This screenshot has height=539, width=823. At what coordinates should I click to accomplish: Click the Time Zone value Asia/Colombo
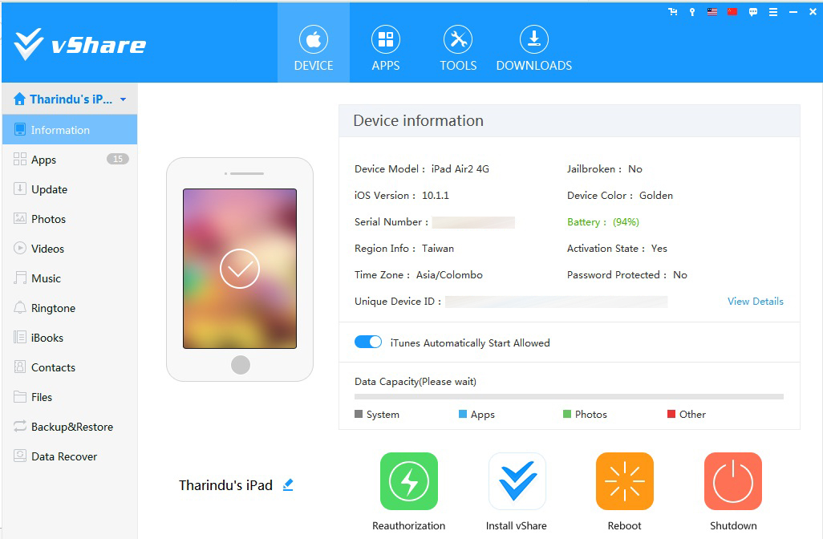(449, 275)
